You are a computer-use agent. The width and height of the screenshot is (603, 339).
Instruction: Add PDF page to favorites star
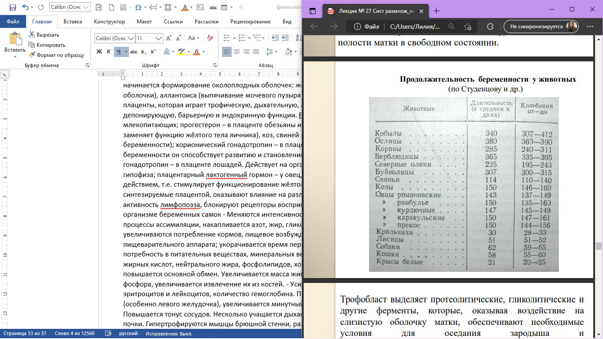click(x=468, y=26)
